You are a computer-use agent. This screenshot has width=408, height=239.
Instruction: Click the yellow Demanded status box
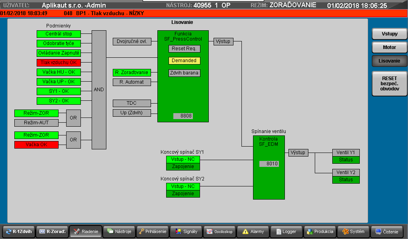click(184, 61)
